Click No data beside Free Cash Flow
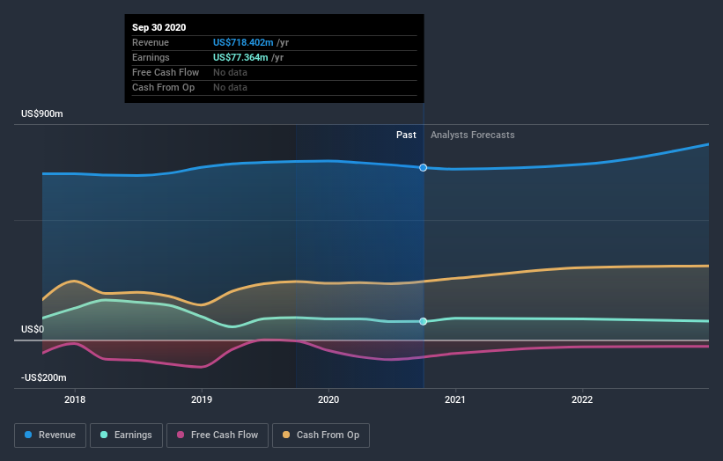This screenshot has height=461, width=723. (x=230, y=72)
